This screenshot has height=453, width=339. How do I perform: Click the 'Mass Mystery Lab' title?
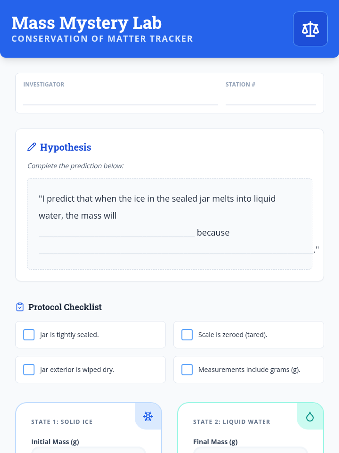pyautogui.click(x=86, y=23)
